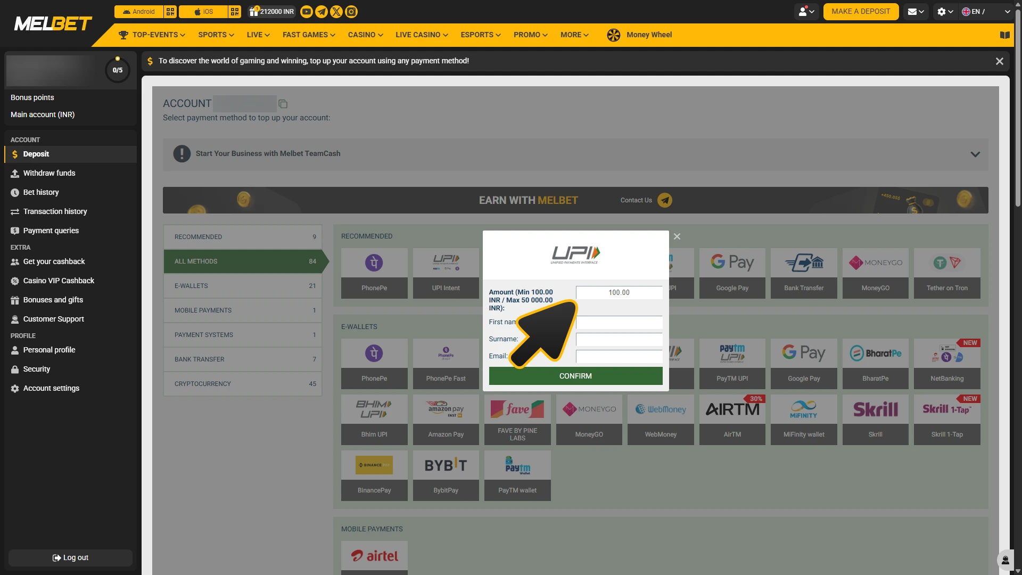The width and height of the screenshot is (1022, 575).
Task: Expand the SPORTS menu
Action: [x=216, y=35]
